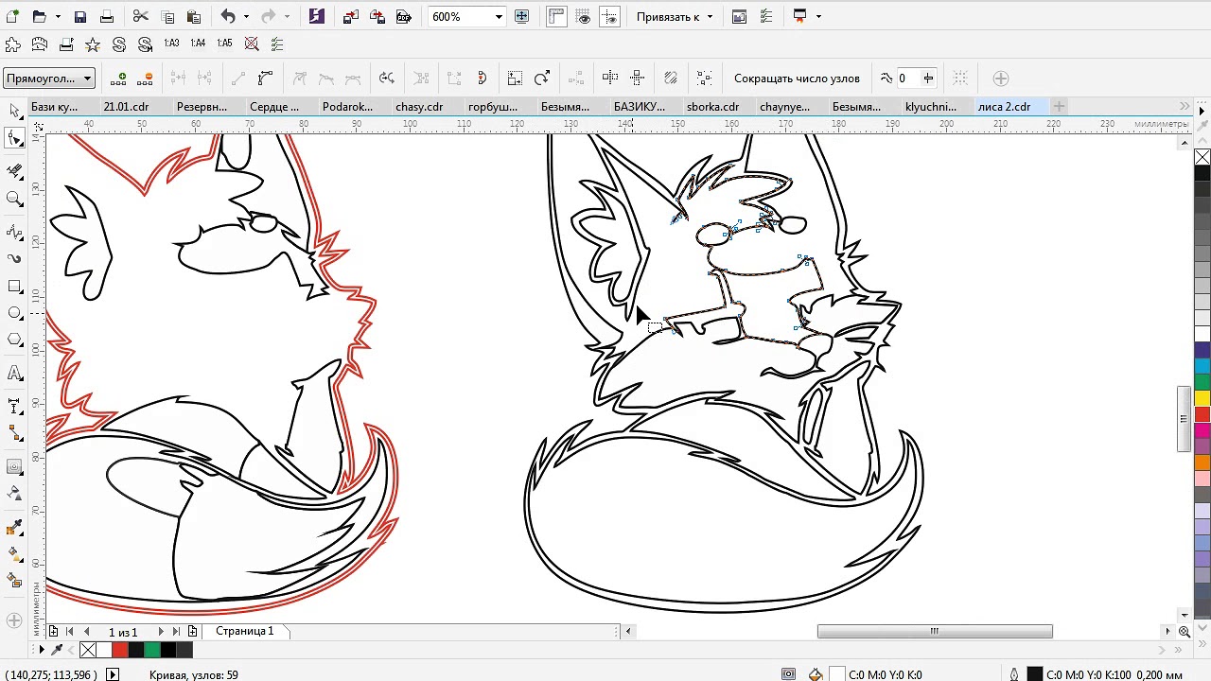
Task: Print the document
Action: click(107, 16)
